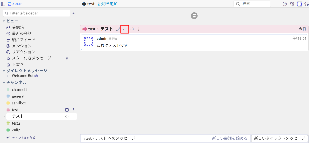The height and width of the screenshot is (143, 309).
Task: Click the 午後3:04 message timestamp
Action: click(x=299, y=38)
